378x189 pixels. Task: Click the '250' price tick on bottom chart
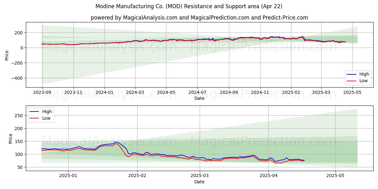[x=20, y=116]
